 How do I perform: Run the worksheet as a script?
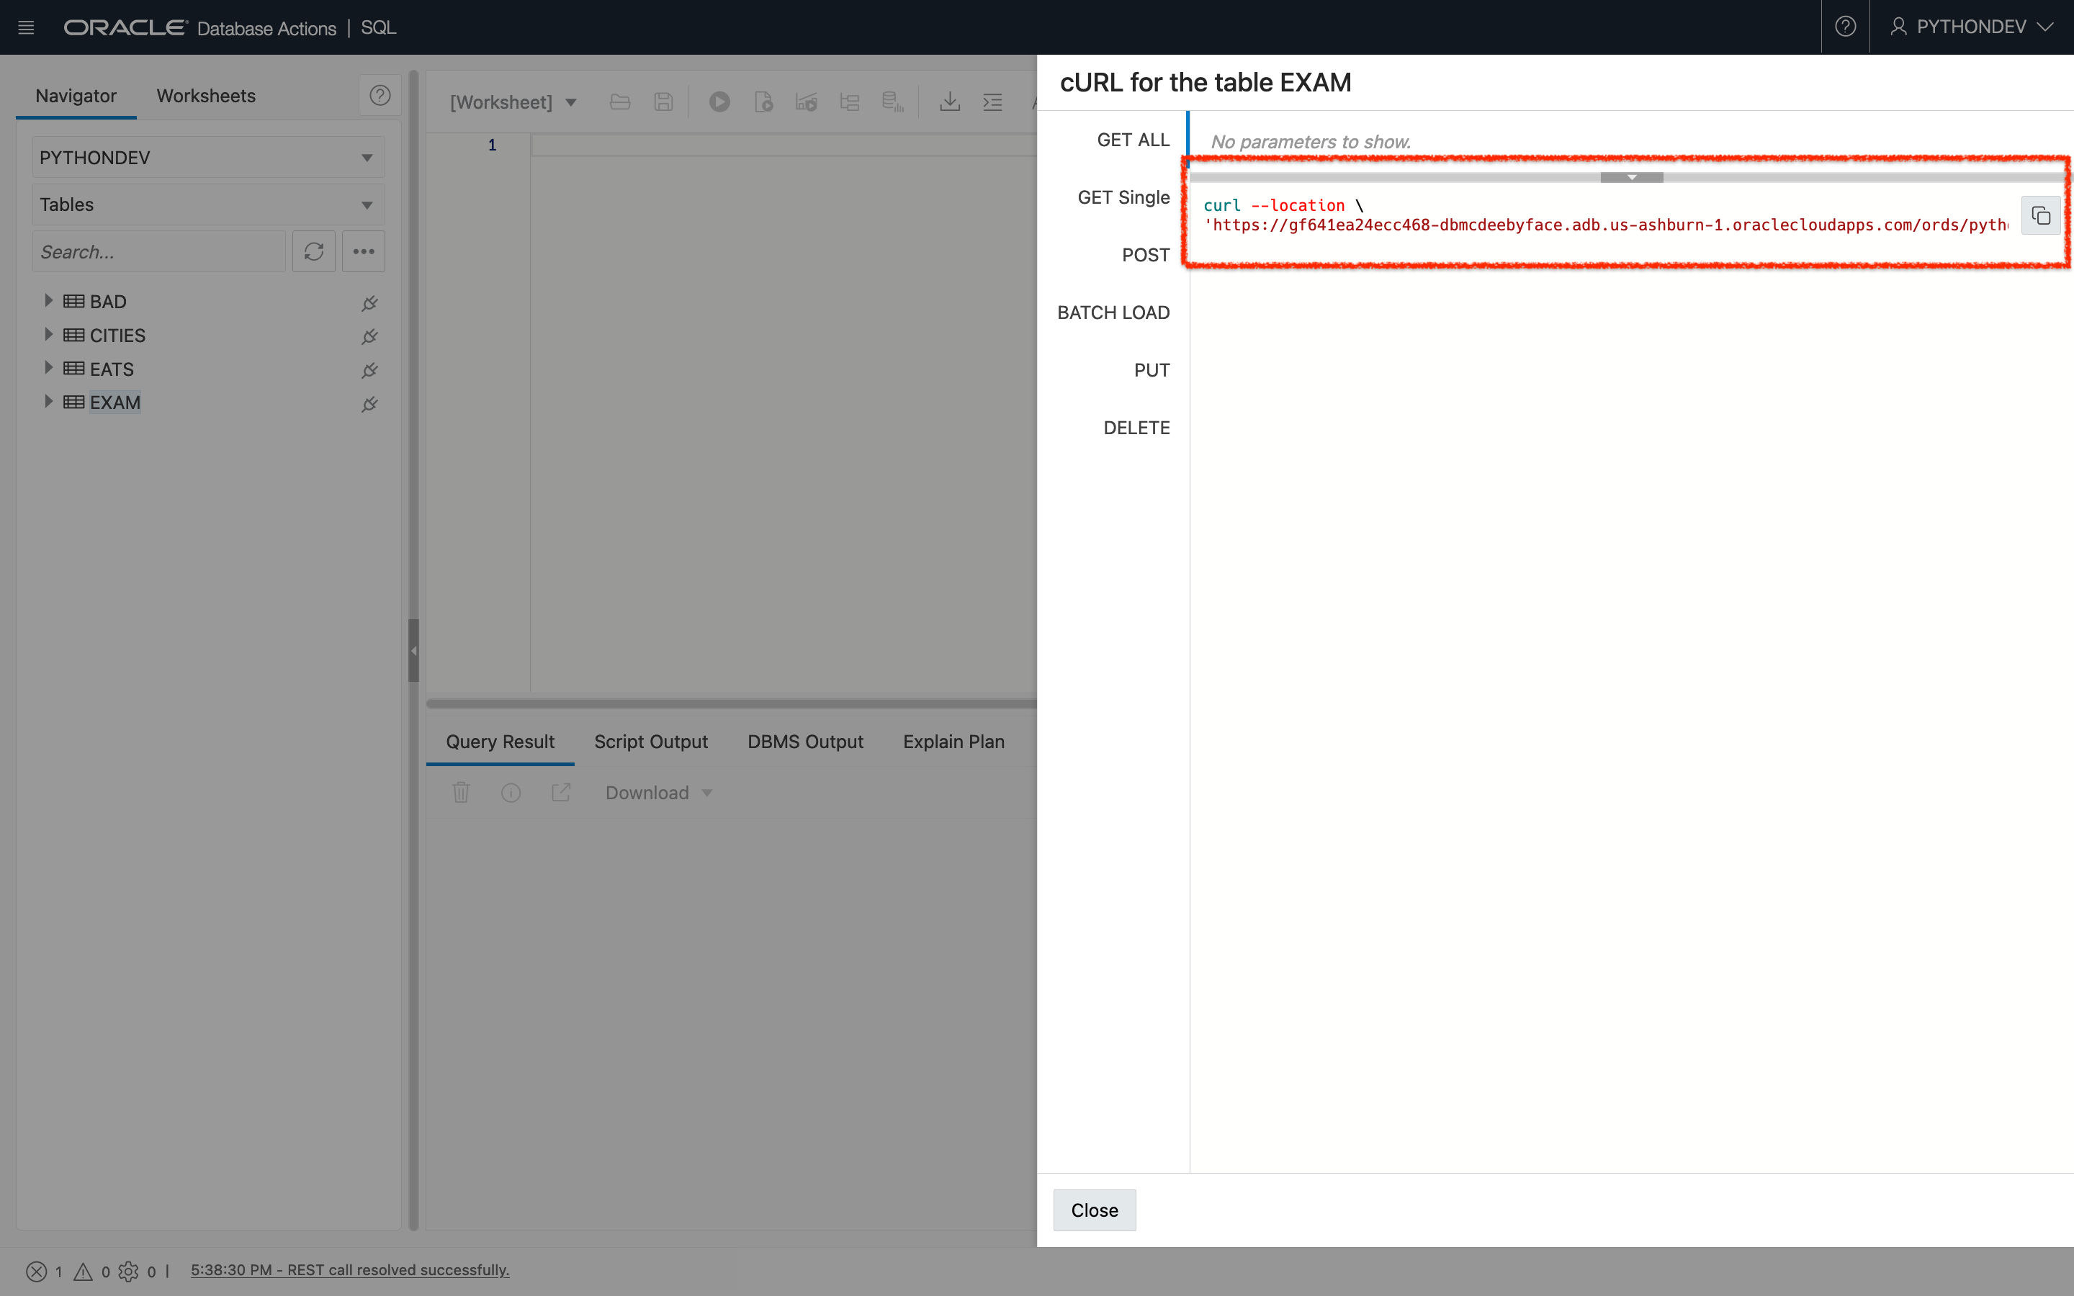763,101
